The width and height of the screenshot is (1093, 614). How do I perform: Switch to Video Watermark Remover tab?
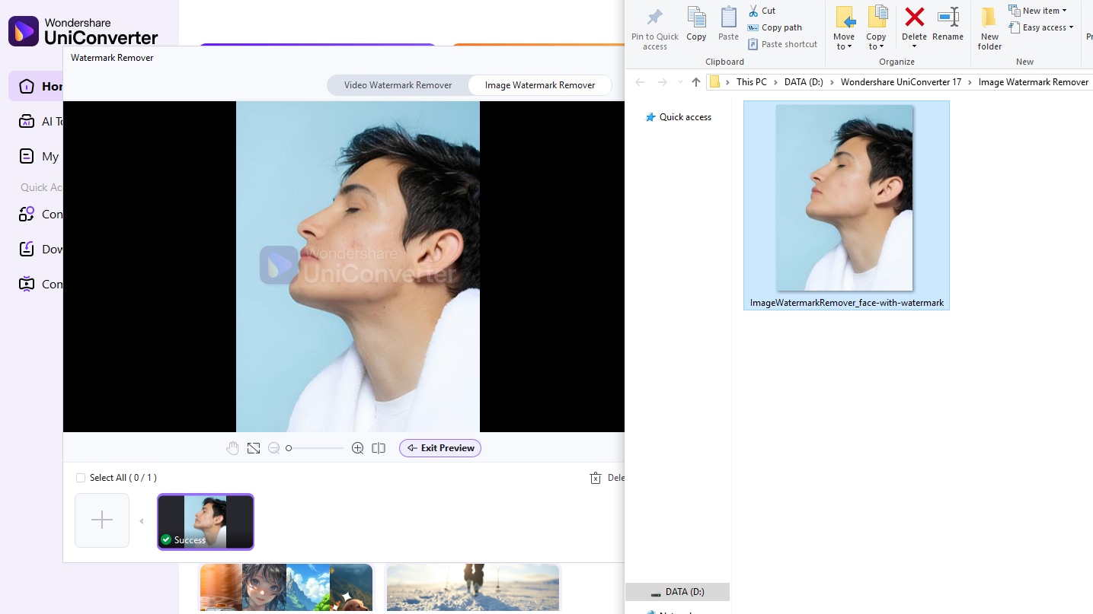click(x=398, y=85)
